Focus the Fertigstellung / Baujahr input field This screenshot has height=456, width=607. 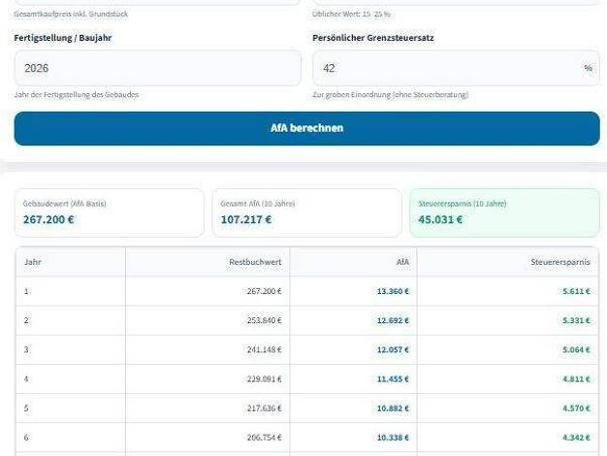point(157,68)
